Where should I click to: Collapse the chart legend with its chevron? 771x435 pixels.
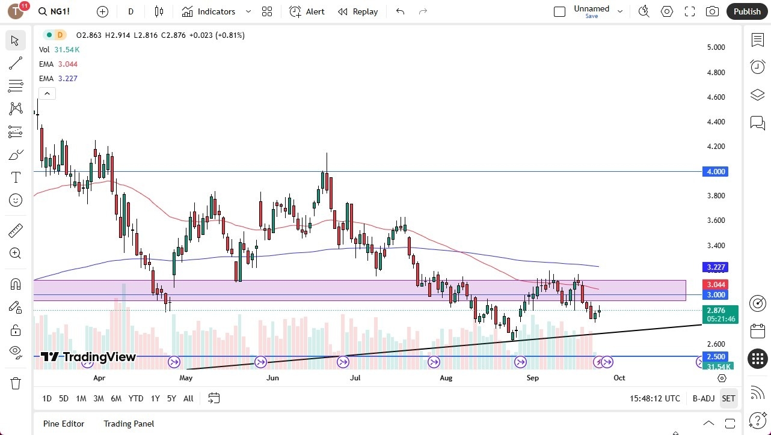[x=47, y=93]
